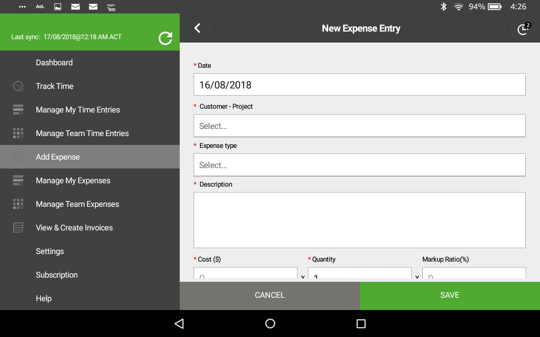Click the Markup Ratio(%) input field
This screenshot has height=337, width=540.
click(x=474, y=273)
